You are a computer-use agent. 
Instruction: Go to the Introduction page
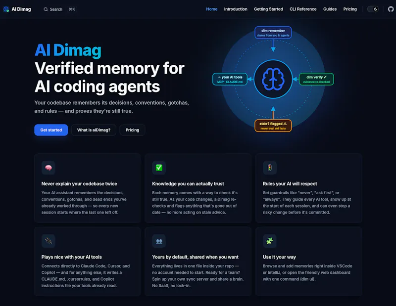(236, 9)
